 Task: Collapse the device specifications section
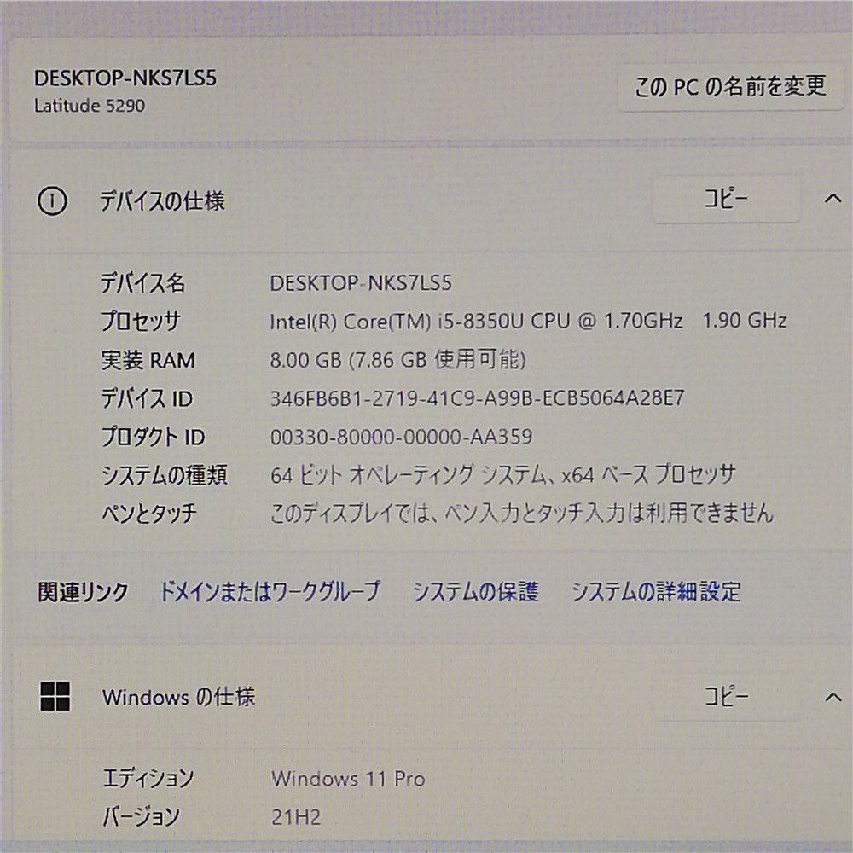click(x=833, y=199)
